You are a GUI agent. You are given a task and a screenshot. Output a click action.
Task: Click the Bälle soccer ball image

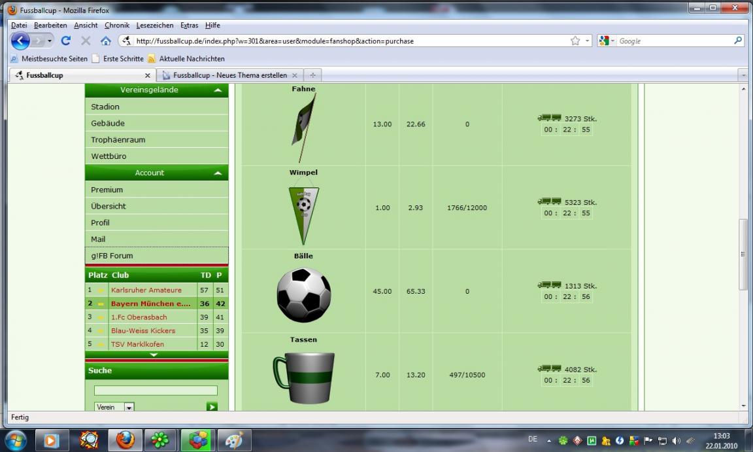pyautogui.click(x=303, y=295)
